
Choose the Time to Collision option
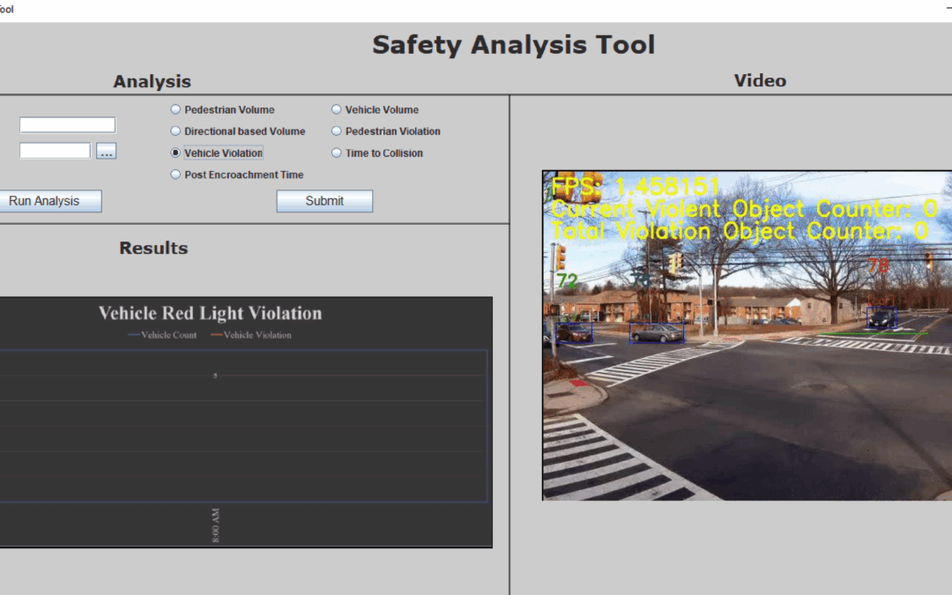coord(337,153)
